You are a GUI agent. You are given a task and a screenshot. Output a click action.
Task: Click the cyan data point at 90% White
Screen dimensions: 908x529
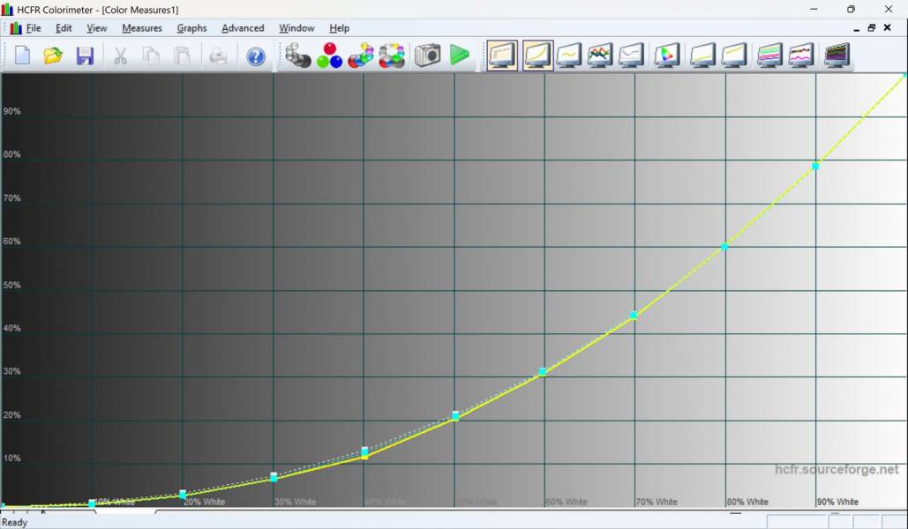815,166
